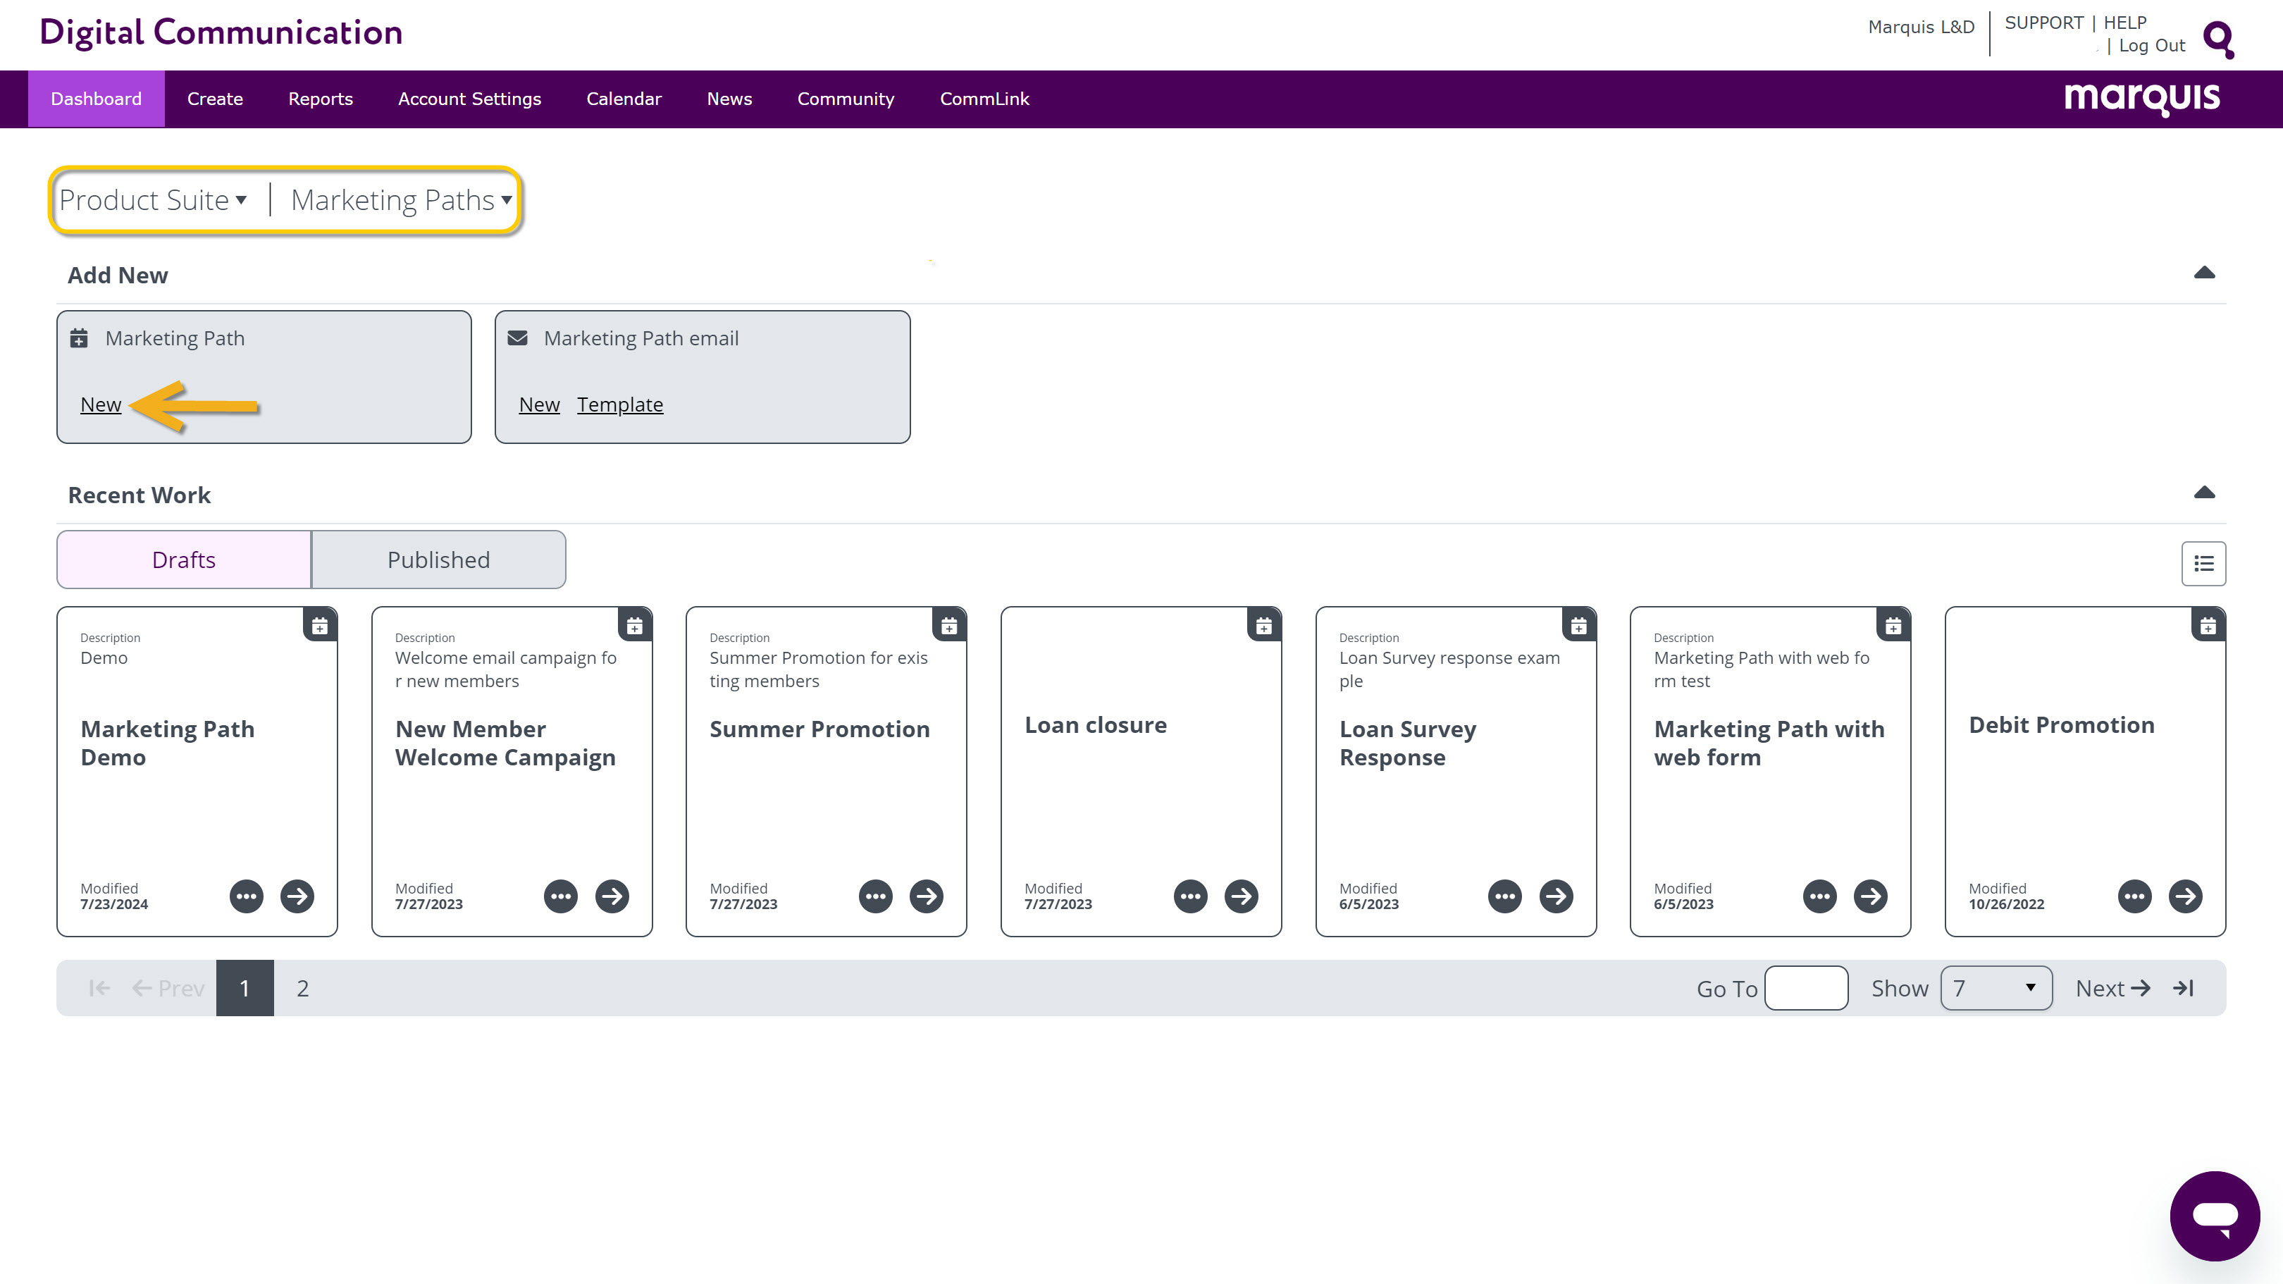Open more options on Marketing Path Demo card
Viewport: 2283px width, 1284px height.
point(247,896)
